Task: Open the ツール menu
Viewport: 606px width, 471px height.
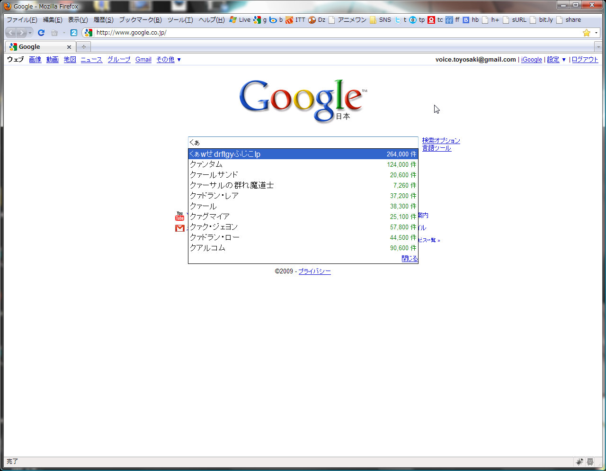Action: click(x=180, y=20)
